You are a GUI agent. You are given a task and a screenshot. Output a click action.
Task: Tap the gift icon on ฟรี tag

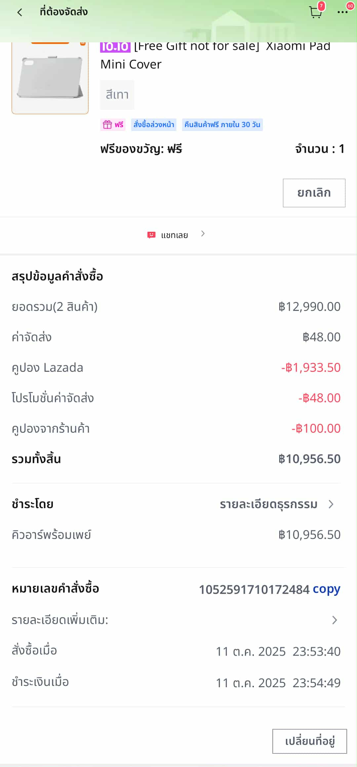point(107,125)
